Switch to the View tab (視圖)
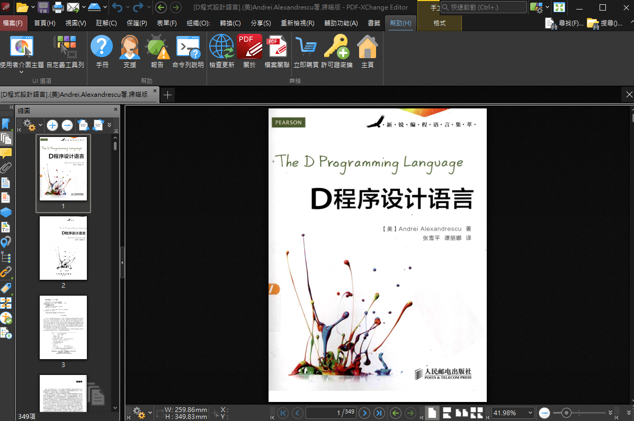This screenshot has height=421, width=634. coord(76,23)
